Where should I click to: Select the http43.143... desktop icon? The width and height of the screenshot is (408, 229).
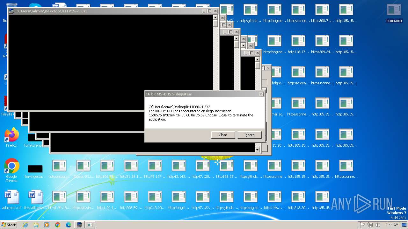click(179, 169)
